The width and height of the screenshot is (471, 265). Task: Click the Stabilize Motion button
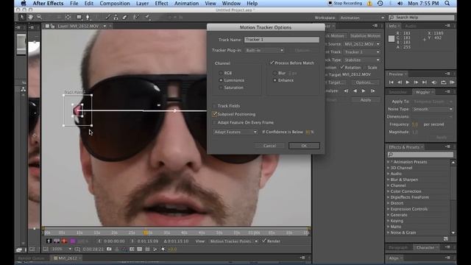click(x=365, y=36)
